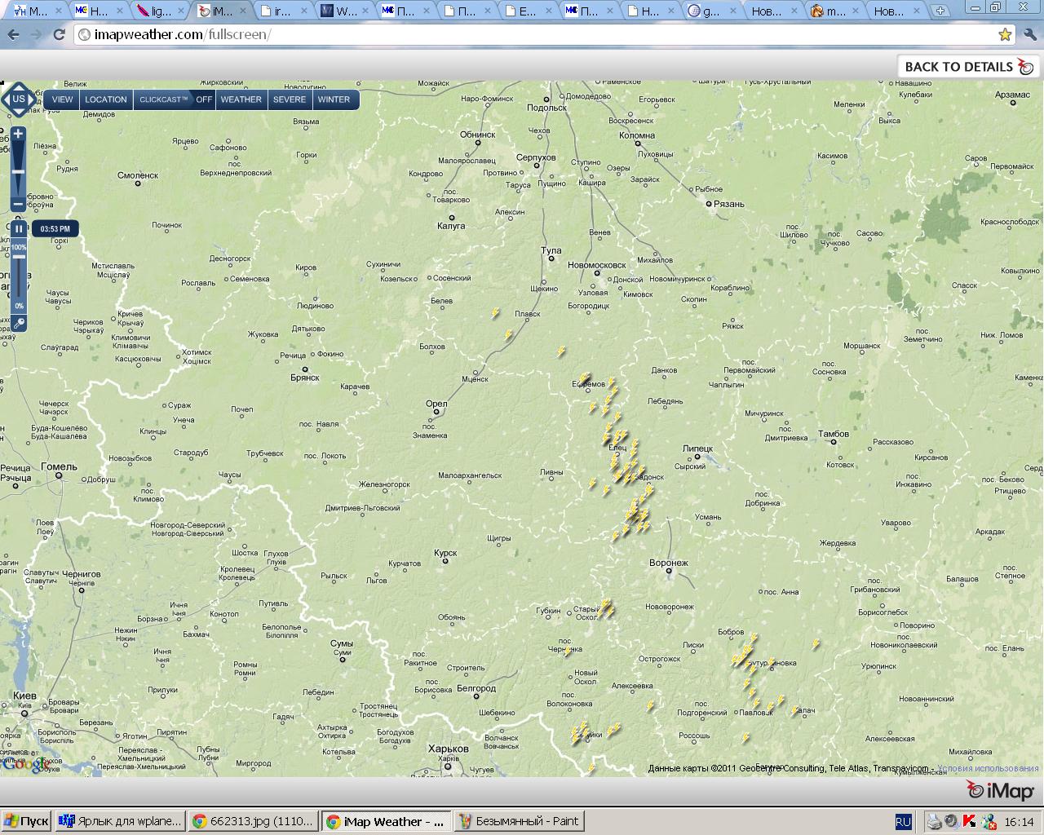
Task: Zoom out with the map minus button
Action: [x=18, y=204]
